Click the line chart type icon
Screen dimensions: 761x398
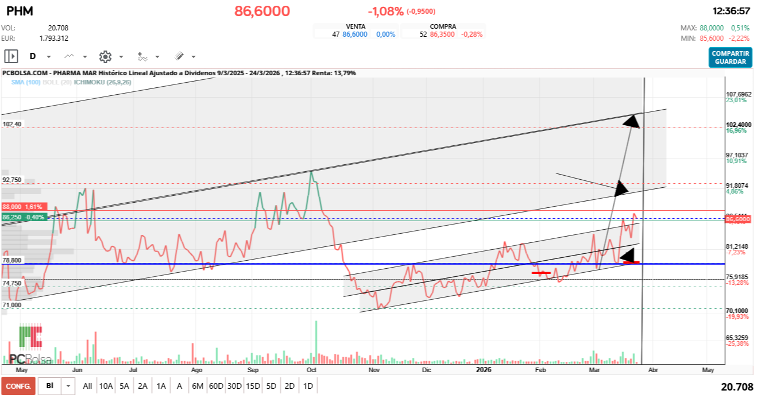pyautogui.click(x=69, y=56)
